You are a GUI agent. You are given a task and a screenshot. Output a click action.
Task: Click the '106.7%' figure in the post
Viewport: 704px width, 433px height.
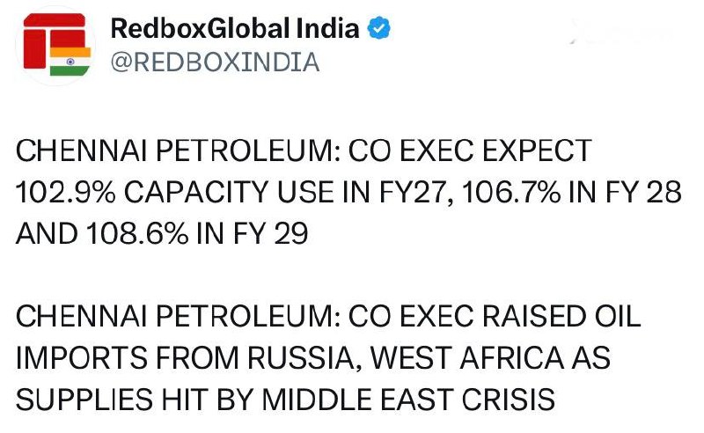(511, 192)
